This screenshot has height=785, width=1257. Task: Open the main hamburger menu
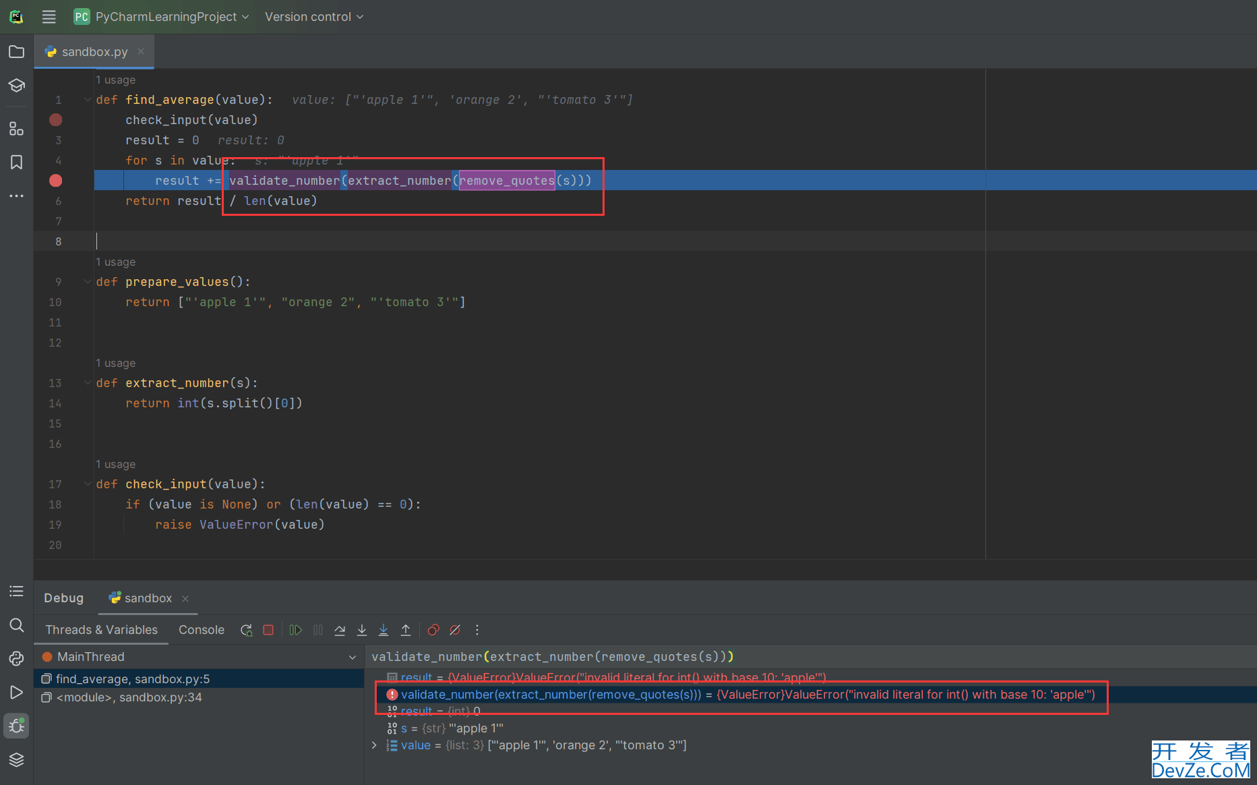pos(49,17)
